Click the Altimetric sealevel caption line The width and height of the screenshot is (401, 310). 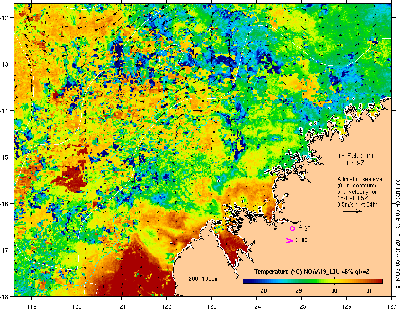tap(360, 179)
